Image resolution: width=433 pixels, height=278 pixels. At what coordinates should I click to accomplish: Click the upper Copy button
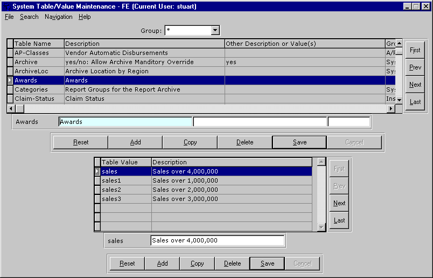tap(190, 142)
